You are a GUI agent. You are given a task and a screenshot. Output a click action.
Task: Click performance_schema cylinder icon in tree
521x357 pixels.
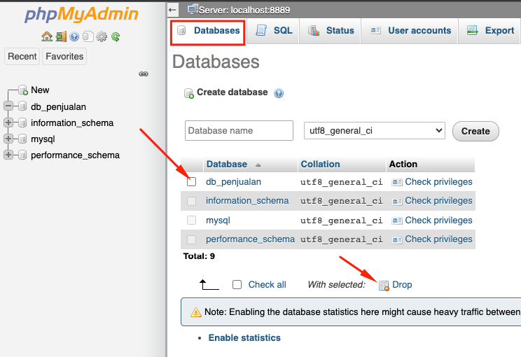22,155
